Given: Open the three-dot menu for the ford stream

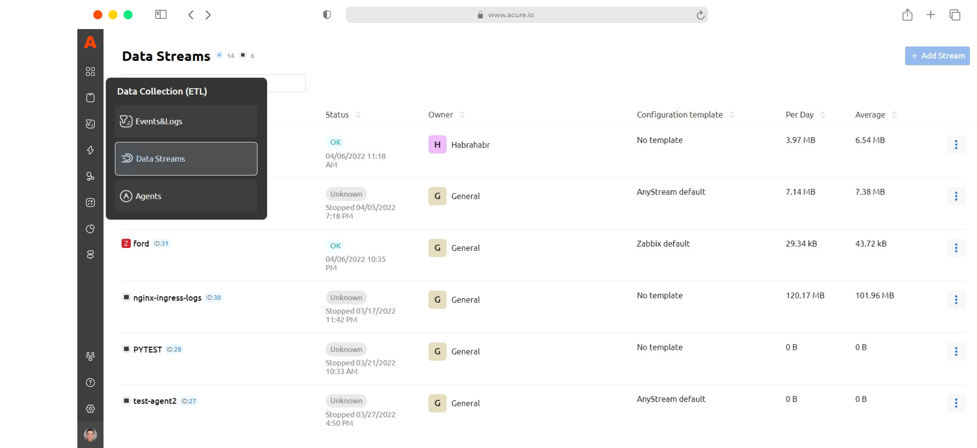Looking at the screenshot, I should click(x=956, y=248).
